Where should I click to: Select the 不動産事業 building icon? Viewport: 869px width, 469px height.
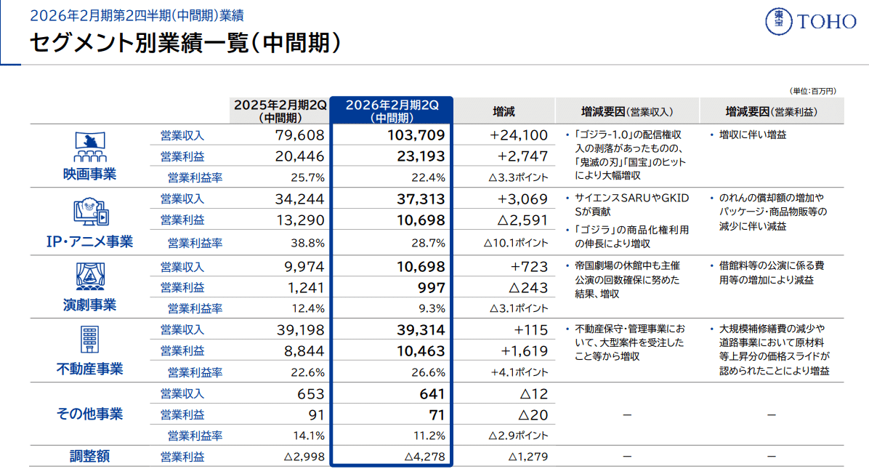pyautogui.click(x=89, y=339)
